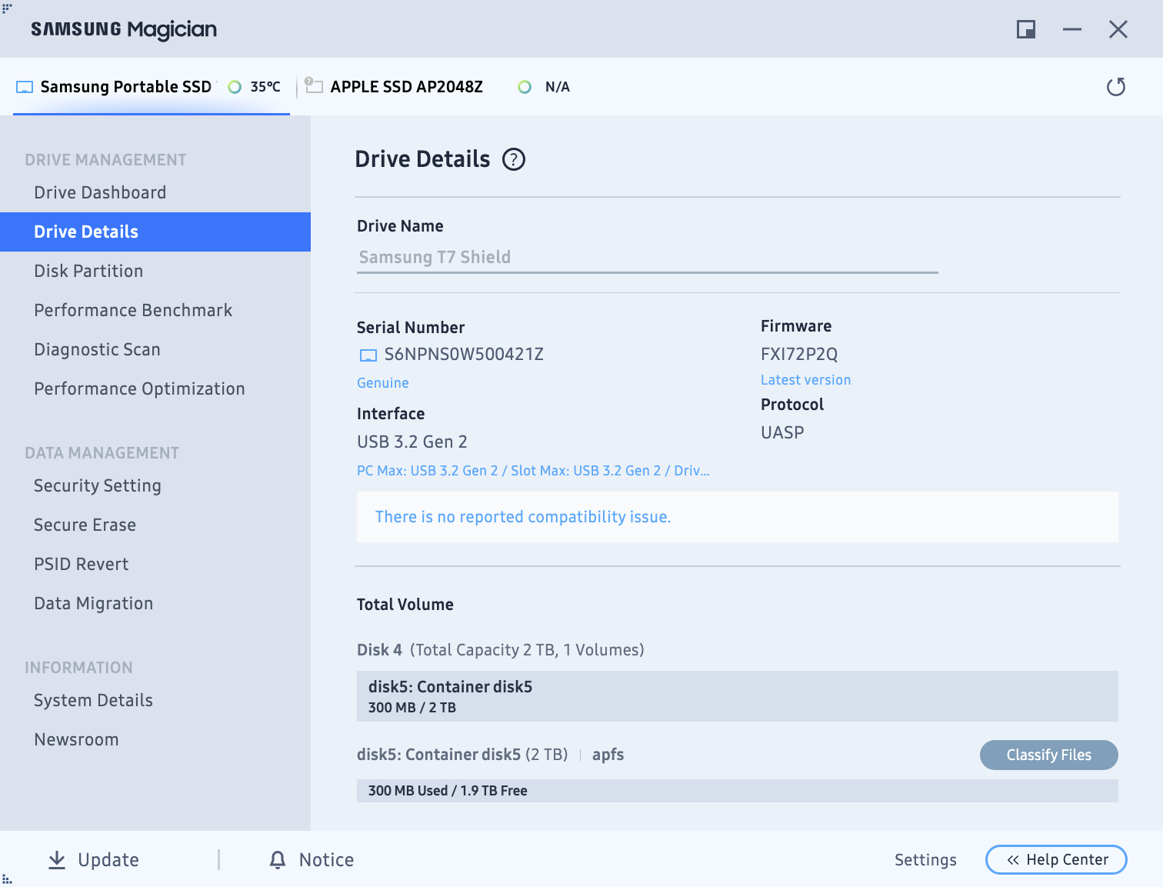Click the disk5 Container 300 MB / 2 TB bar
Viewport: 1163px width, 887px height.
(737, 696)
